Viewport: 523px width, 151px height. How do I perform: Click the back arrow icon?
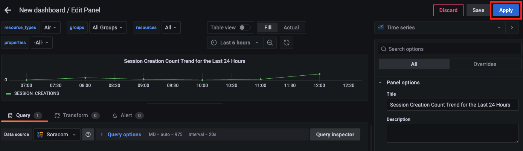[x=8, y=10]
